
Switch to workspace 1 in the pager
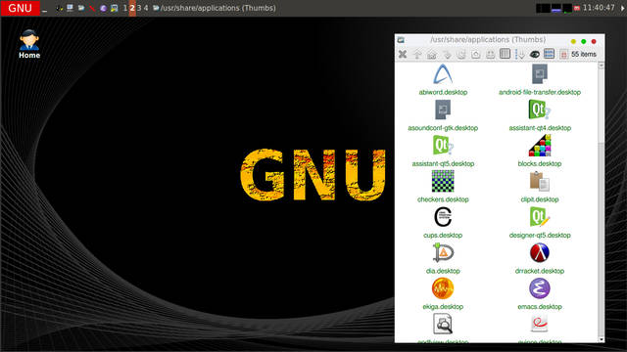point(125,8)
